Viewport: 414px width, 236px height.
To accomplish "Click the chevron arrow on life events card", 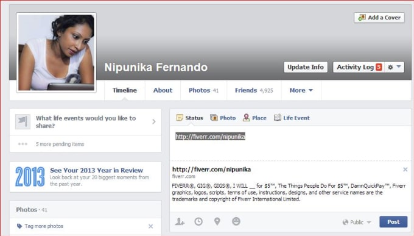I will tap(154, 121).
